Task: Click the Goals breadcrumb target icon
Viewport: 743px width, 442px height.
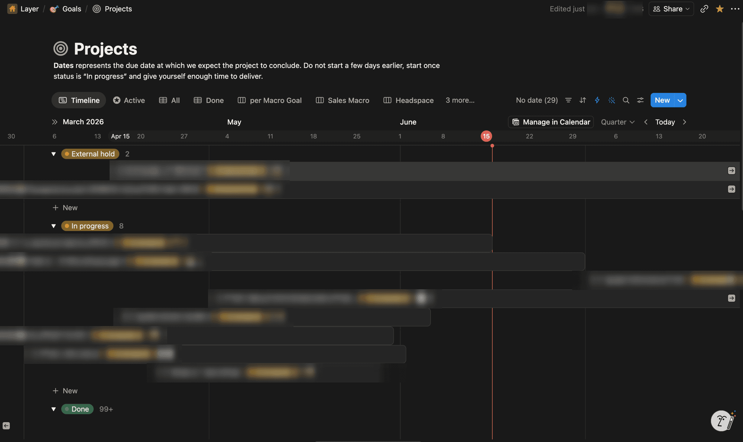Action: pos(54,9)
